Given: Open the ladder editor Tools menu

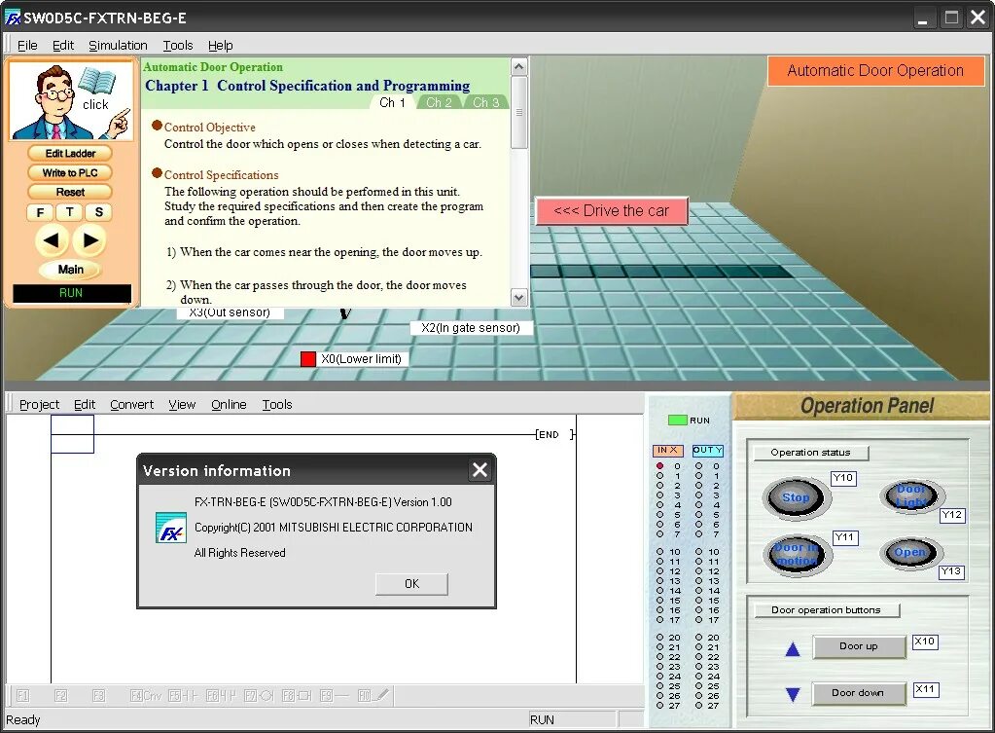Looking at the screenshot, I should click(x=277, y=405).
